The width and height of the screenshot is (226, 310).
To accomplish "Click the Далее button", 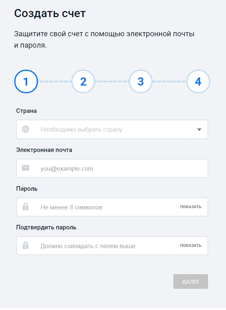I will click(x=191, y=281).
